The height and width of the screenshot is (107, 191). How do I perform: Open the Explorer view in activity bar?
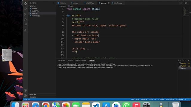[x=25, y=4]
